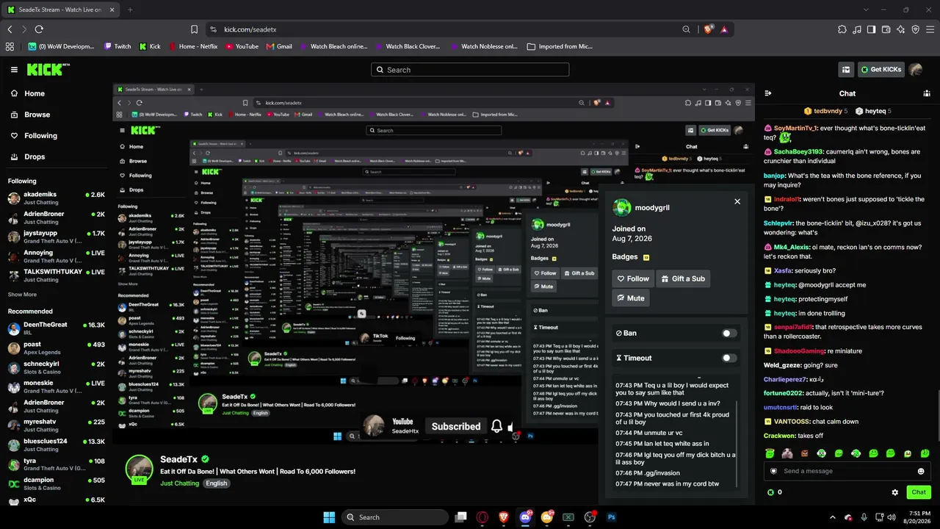Screen dimensions: 940x529
Task: Click the Get KICKs button
Action: click(x=881, y=70)
